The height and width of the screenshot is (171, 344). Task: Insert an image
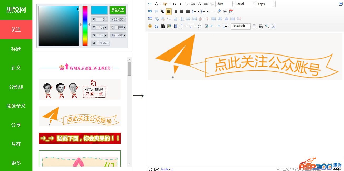tap(169, 26)
